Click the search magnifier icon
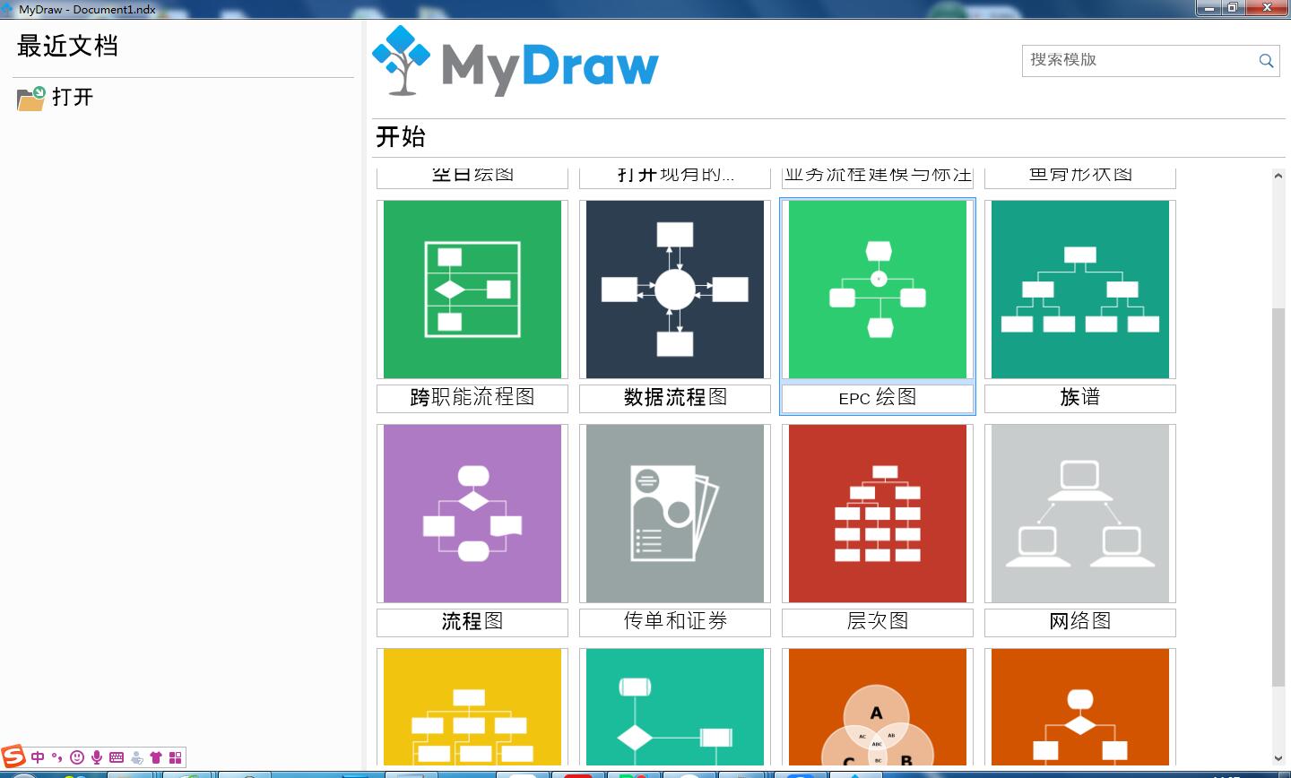The width and height of the screenshot is (1291, 778). tap(1266, 61)
